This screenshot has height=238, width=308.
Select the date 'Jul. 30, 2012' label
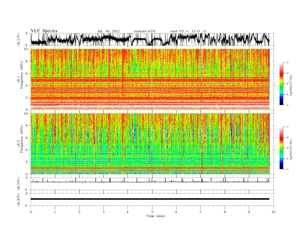tap(108, 31)
